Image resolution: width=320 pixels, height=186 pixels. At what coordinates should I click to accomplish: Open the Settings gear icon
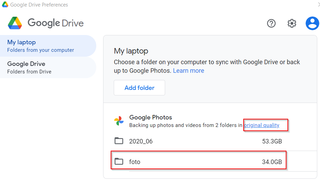pos(292,23)
